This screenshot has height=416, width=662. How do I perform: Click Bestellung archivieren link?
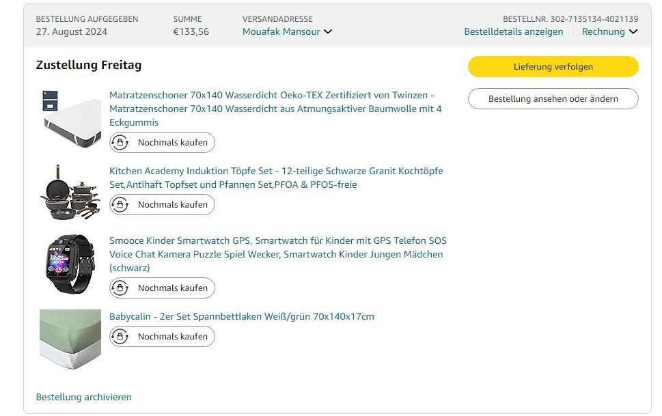click(x=84, y=397)
